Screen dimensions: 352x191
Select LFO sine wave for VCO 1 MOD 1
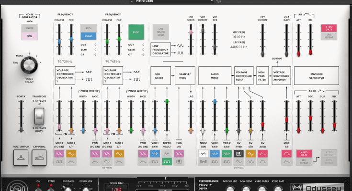59,154
